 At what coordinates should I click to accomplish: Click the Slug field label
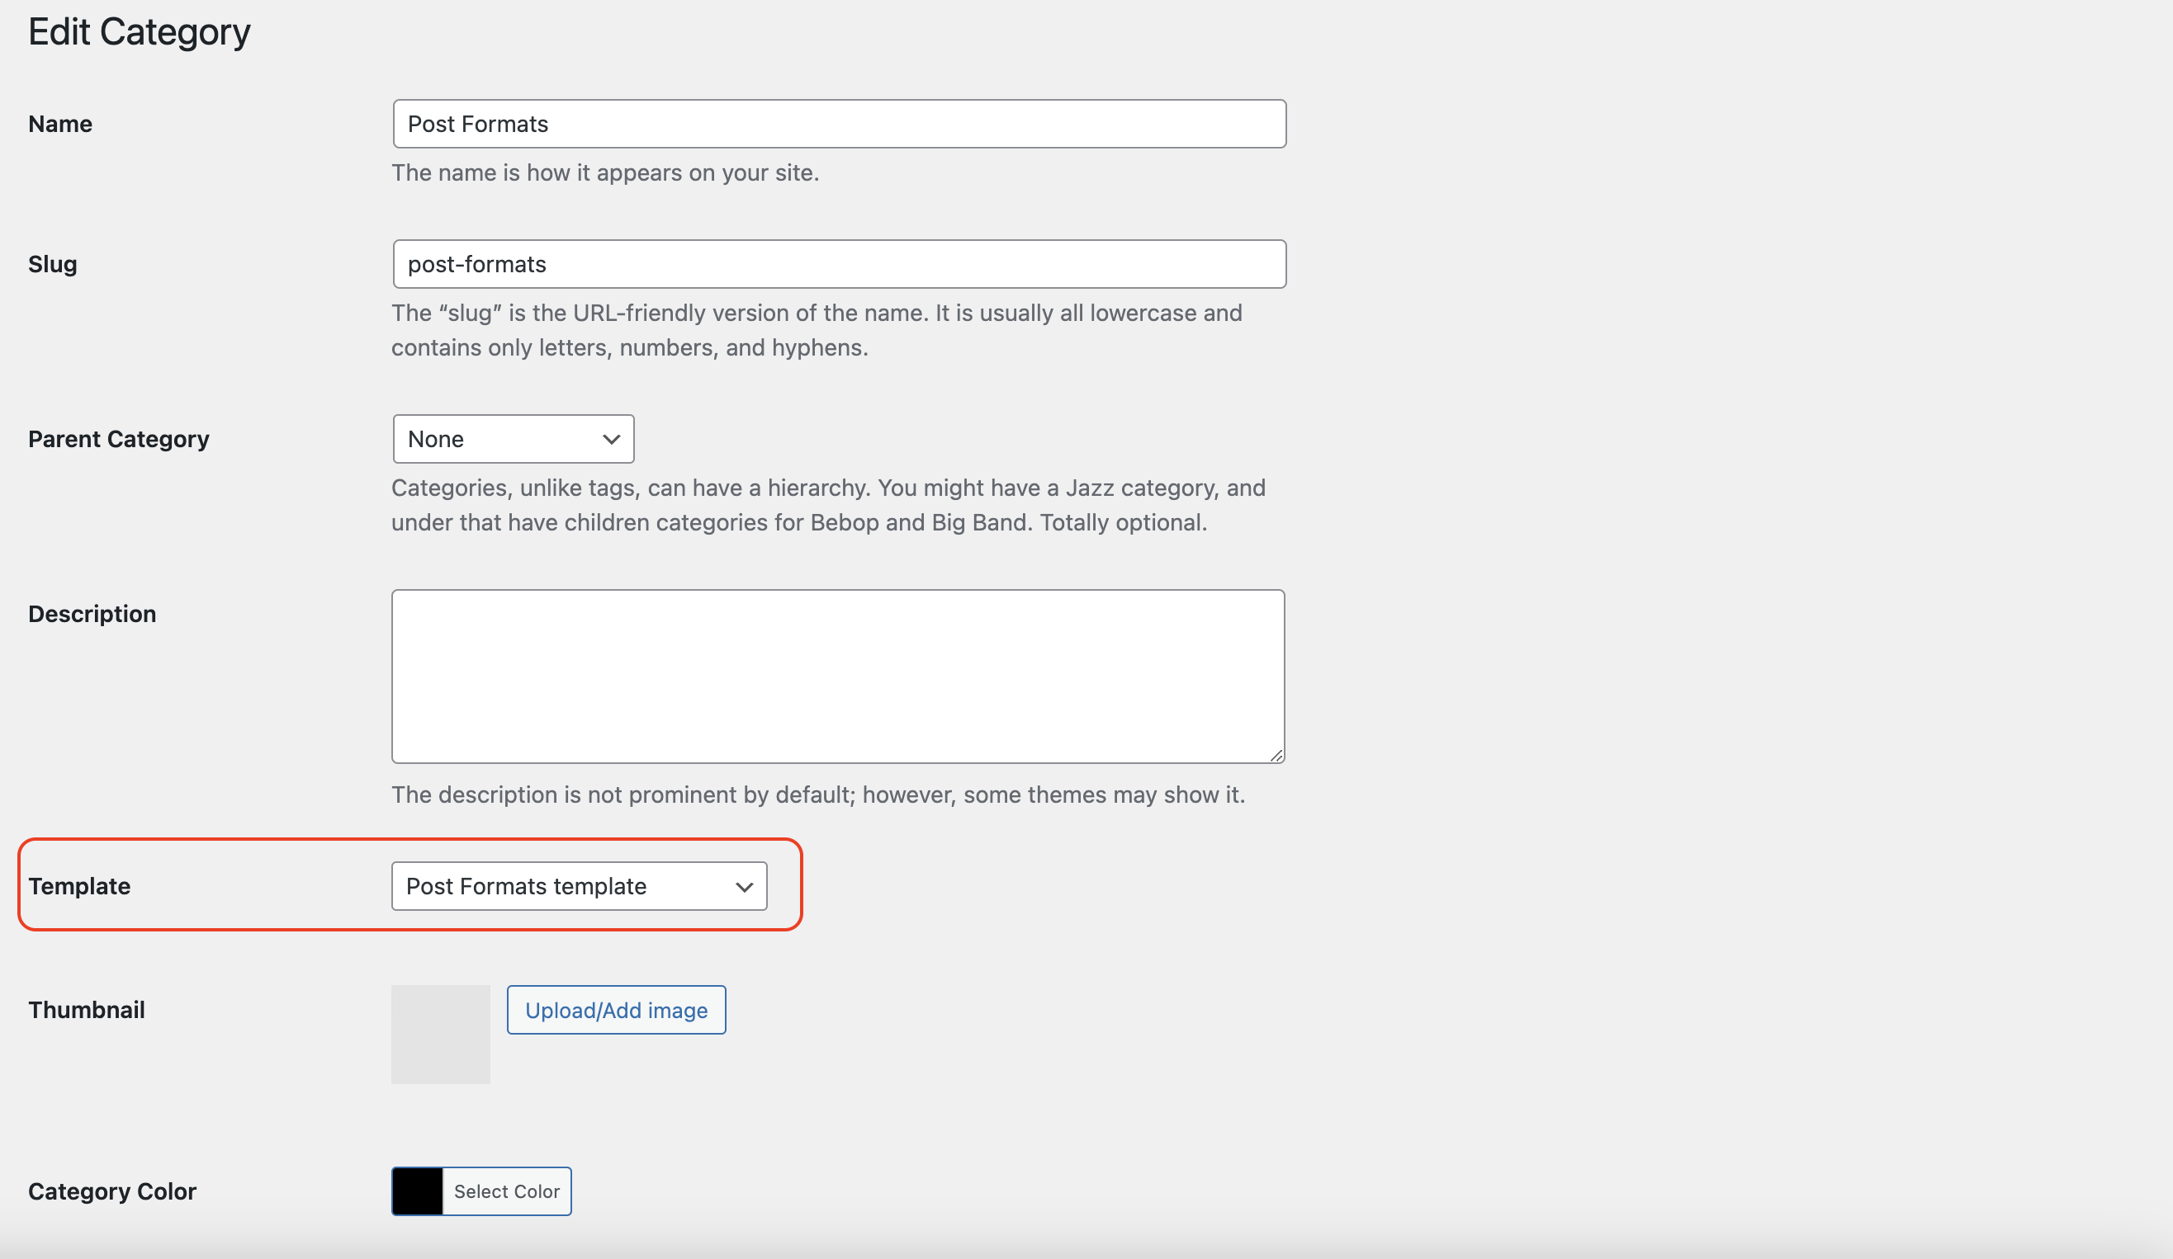53,265
